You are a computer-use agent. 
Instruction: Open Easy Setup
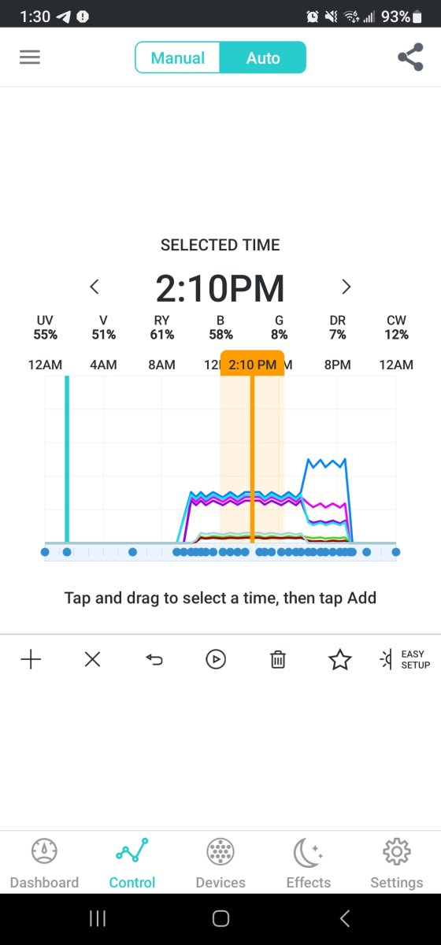tap(405, 659)
